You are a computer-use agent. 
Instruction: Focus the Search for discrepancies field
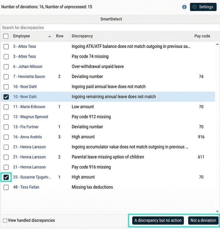tap(110, 27)
